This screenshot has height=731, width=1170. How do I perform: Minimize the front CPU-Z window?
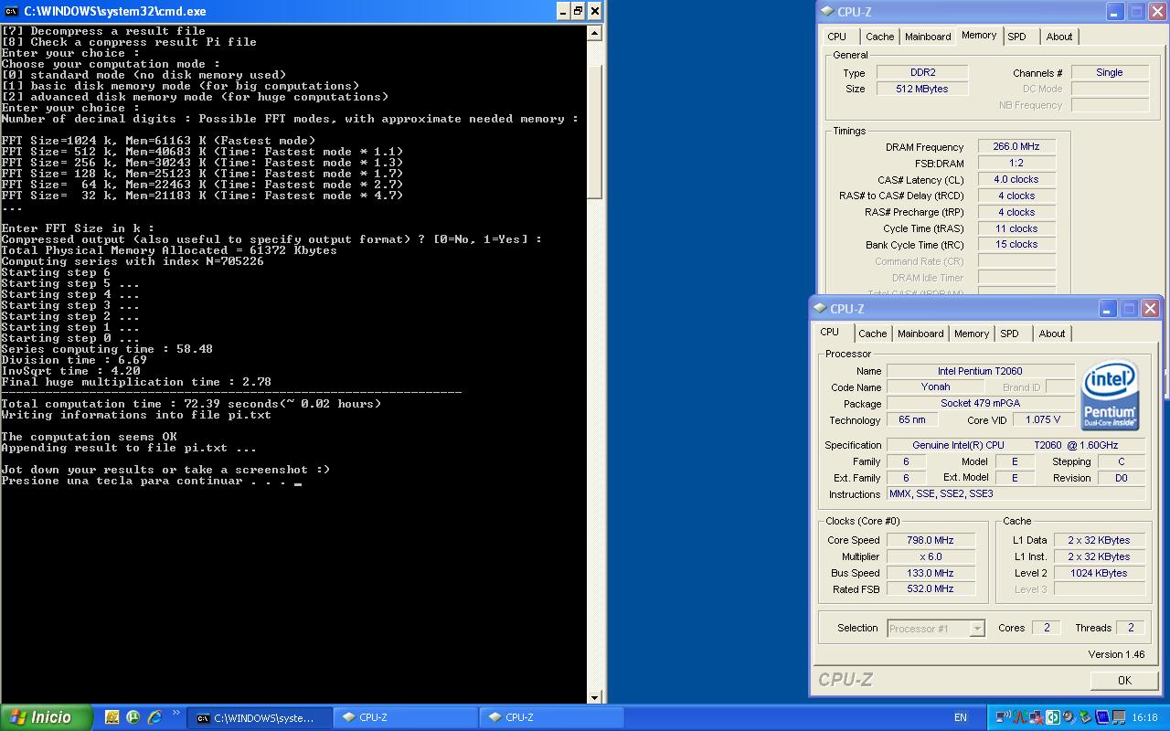click(x=1108, y=309)
